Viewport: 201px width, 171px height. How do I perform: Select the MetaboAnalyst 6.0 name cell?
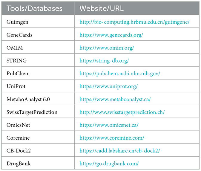tap(26, 99)
